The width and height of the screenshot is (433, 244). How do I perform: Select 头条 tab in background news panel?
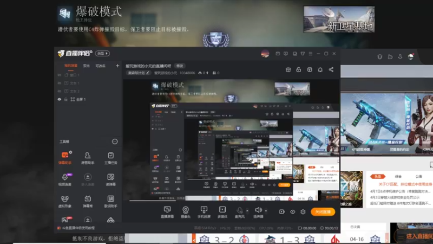[378, 176]
